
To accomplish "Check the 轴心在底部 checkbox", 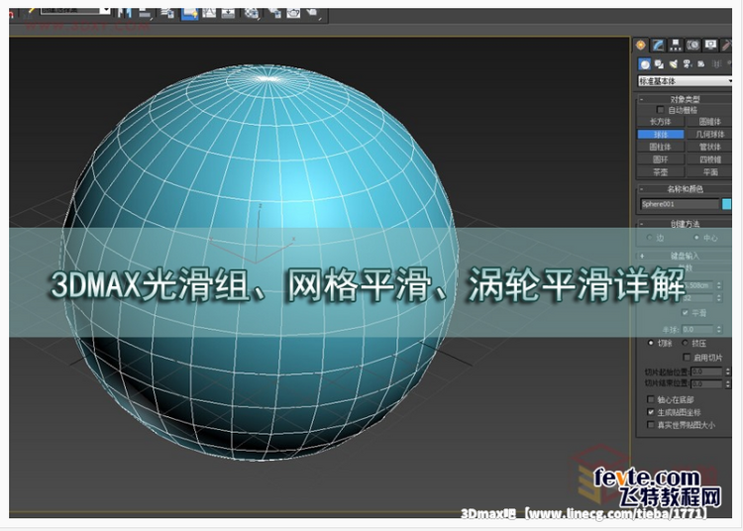I will tap(651, 399).
